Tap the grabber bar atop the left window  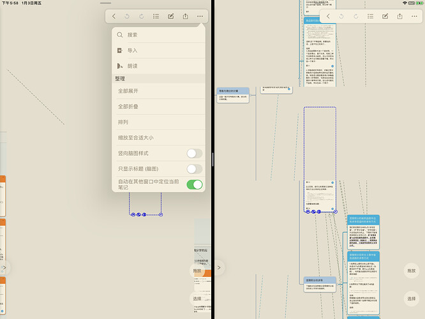pos(105,3)
